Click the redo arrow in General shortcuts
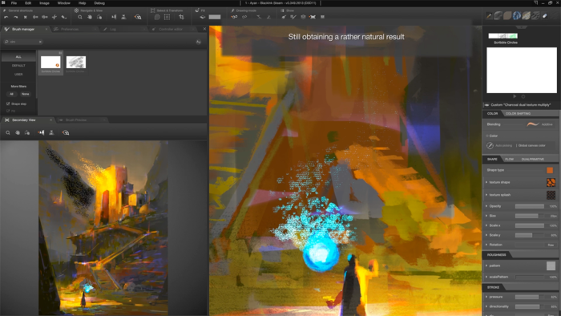 (16, 17)
